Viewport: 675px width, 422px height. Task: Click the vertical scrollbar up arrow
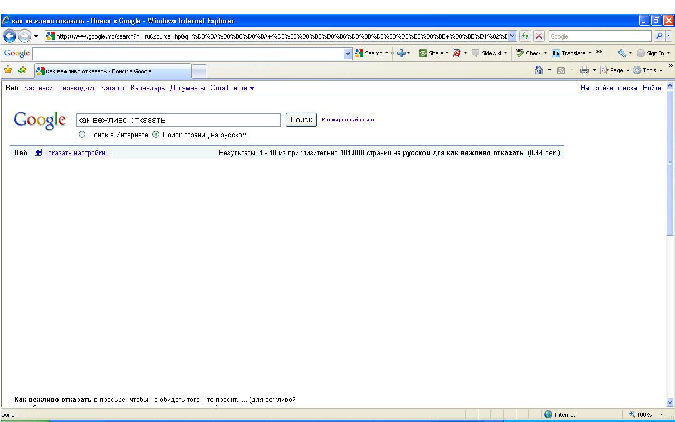(670, 86)
